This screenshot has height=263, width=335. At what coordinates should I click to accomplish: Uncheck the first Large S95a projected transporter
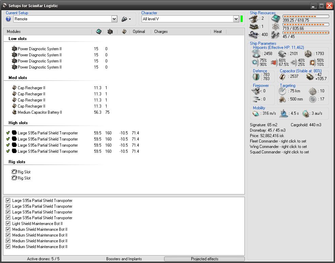8,201
